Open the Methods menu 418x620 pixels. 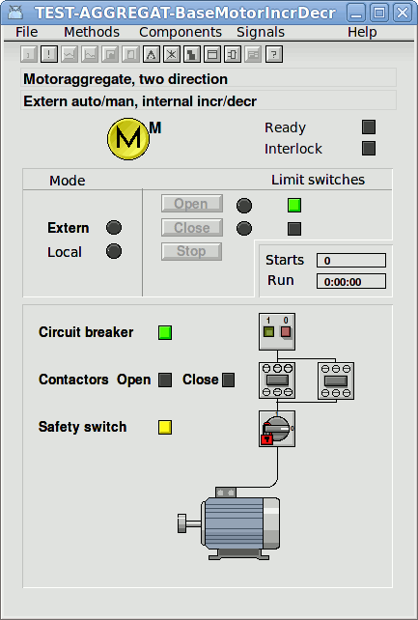92,32
